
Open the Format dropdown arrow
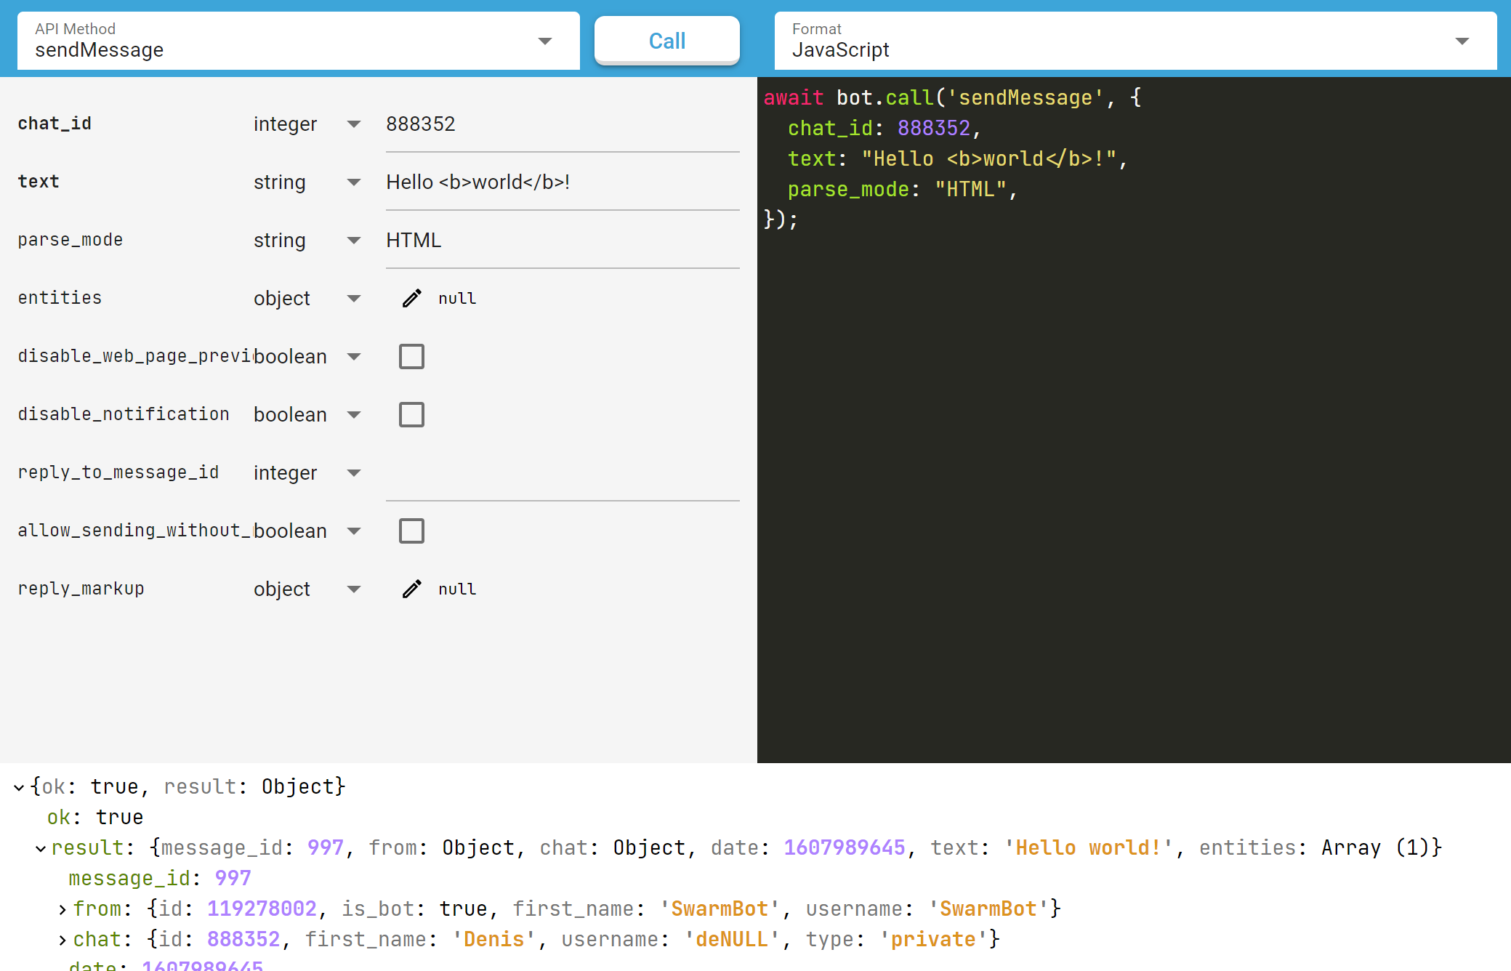pyautogui.click(x=1462, y=41)
